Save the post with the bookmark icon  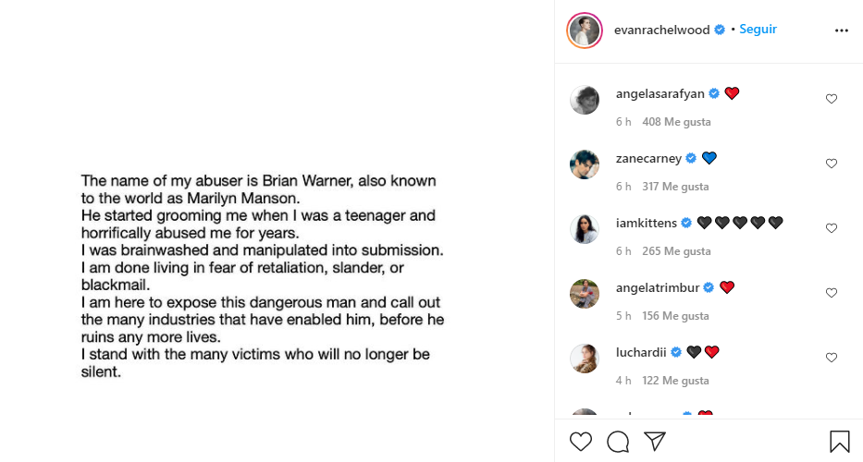pyautogui.click(x=839, y=442)
